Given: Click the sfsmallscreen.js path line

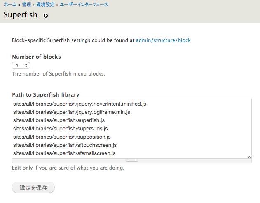Looking at the screenshot, I should coord(64,153).
